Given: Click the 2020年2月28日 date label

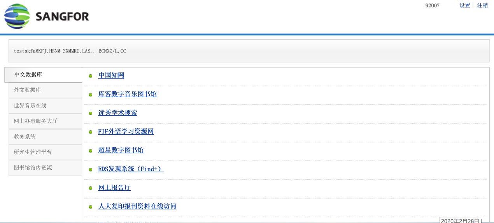Looking at the screenshot, I should tap(460, 220).
